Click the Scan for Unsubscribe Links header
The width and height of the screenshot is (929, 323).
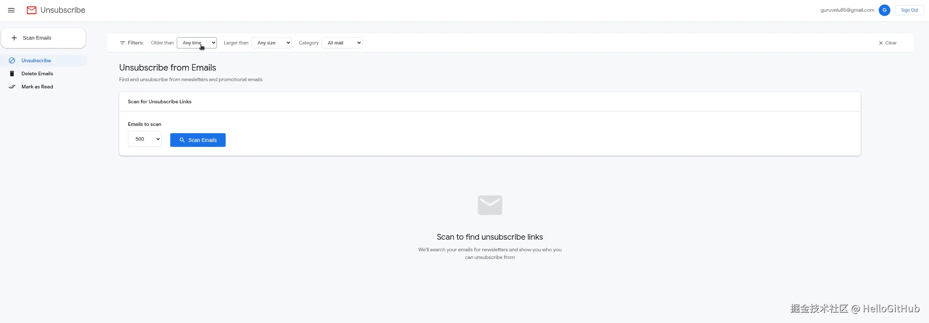point(160,101)
